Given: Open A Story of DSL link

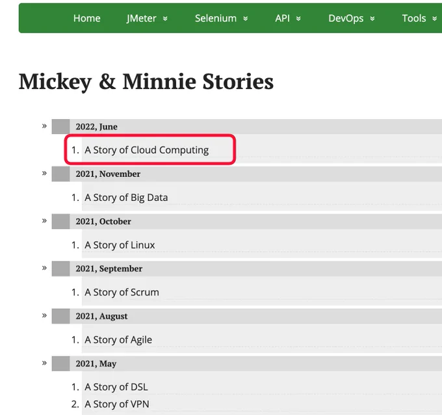Looking at the screenshot, I should 116,387.
